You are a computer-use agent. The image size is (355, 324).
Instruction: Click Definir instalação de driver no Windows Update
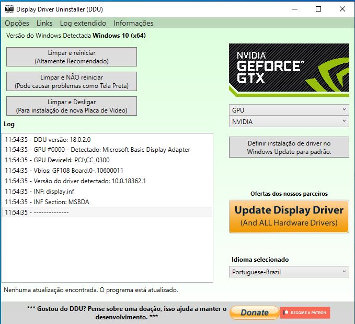[x=289, y=147]
